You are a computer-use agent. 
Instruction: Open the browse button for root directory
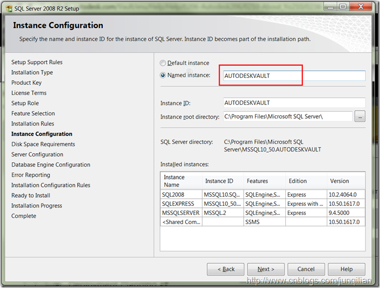click(x=360, y=117)
